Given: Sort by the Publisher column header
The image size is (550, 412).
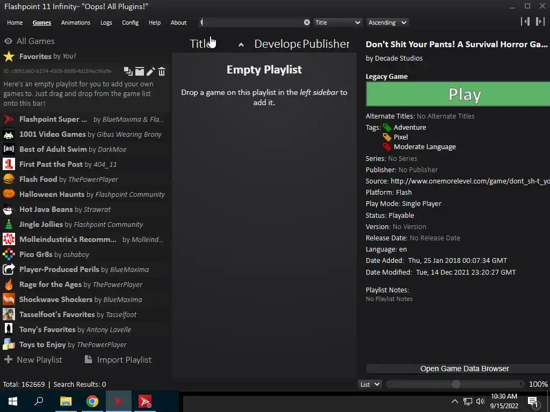Looking at the screenshot, I should [326, 44].
